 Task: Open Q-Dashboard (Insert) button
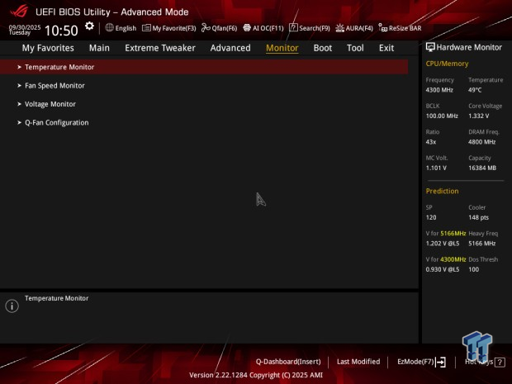coord(288,362)
